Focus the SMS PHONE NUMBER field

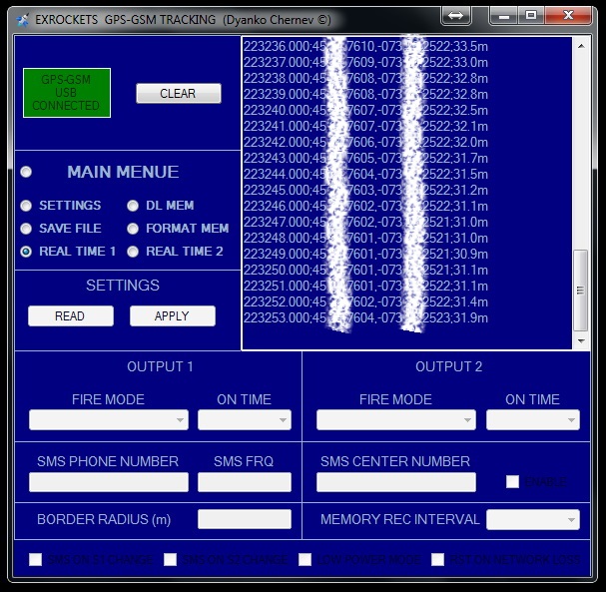point(109,482)
